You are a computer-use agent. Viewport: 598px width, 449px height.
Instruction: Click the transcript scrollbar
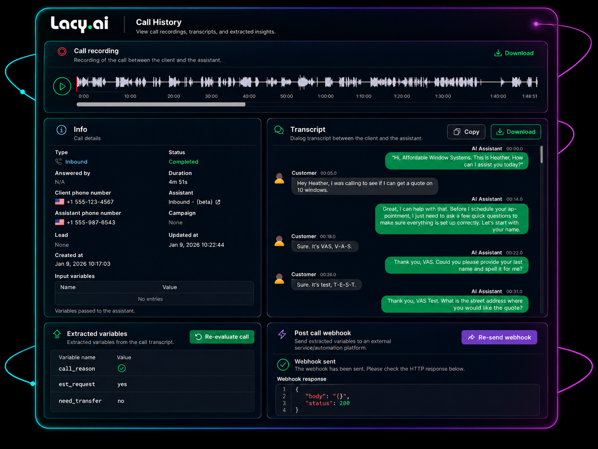(x=541, y=154)
